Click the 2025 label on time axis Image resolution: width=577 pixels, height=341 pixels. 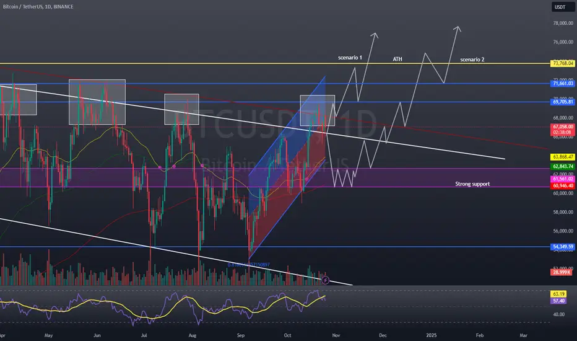[432, 335]
